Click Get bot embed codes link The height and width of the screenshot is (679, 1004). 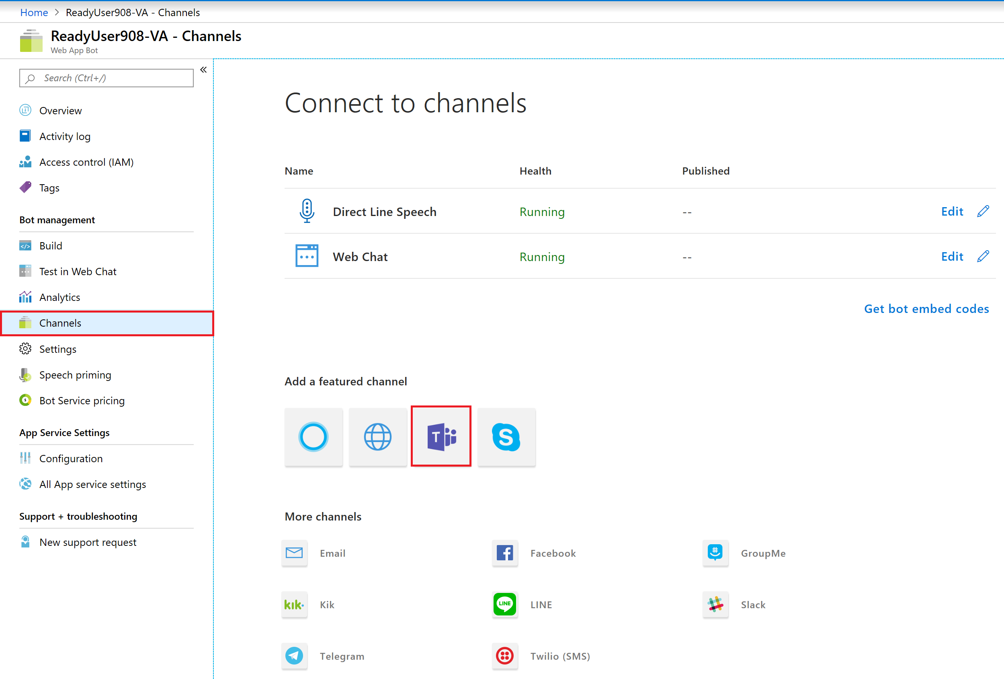tap(926, 308)
